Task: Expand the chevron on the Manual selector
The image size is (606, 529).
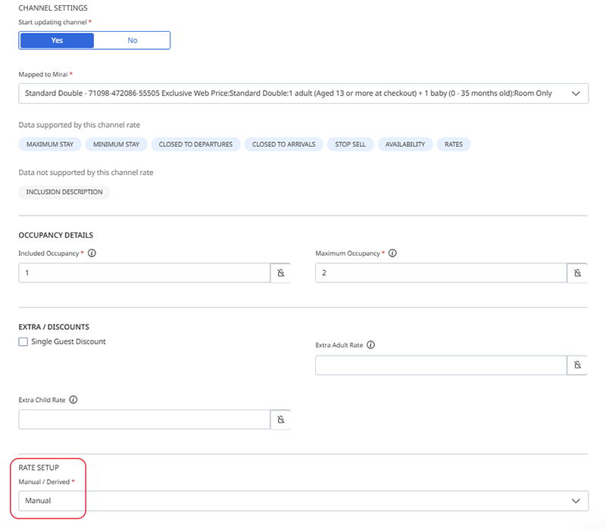Action: (577, 501)
